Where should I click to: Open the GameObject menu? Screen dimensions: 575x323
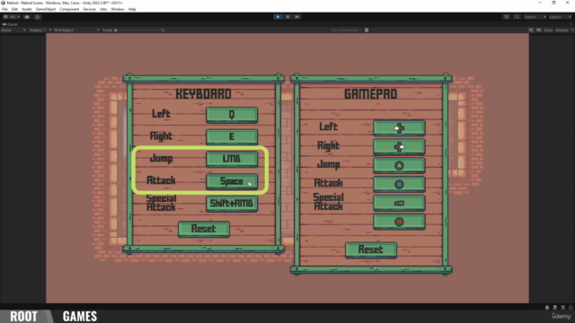[x=46, y=9]
